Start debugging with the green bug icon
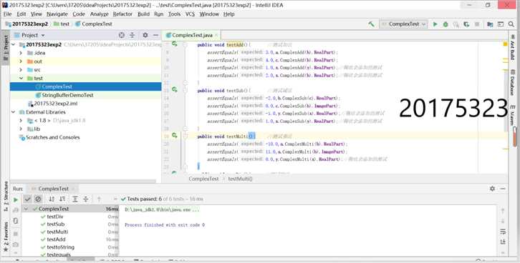The height and width of the screenshot is (263, 520). click(x=446, y=24)
